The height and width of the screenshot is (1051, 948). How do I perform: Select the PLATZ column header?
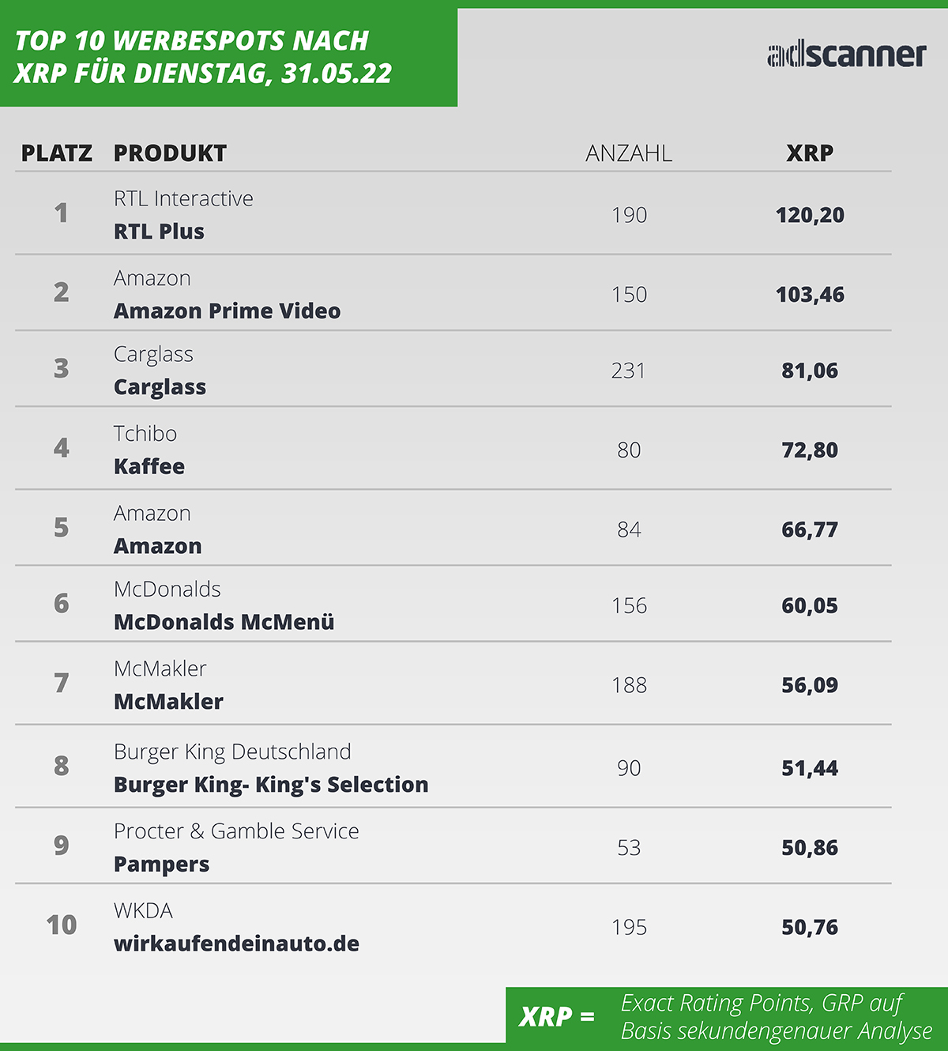click(x=57, y=153)
